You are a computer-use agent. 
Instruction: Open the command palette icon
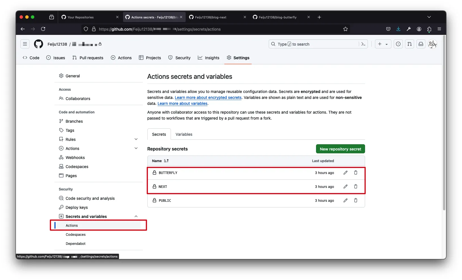click(x=363, y=44)
